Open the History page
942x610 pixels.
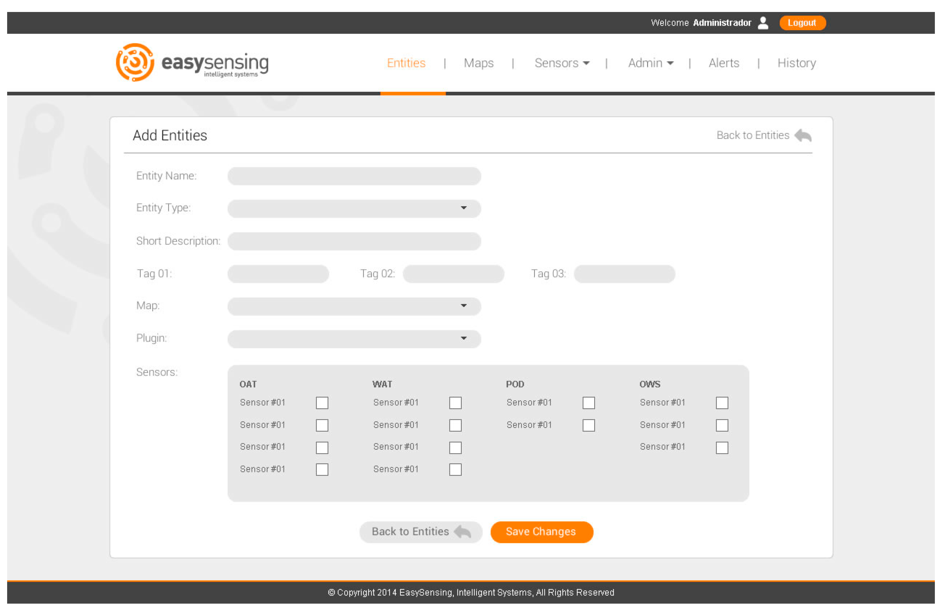pos(796,63)
